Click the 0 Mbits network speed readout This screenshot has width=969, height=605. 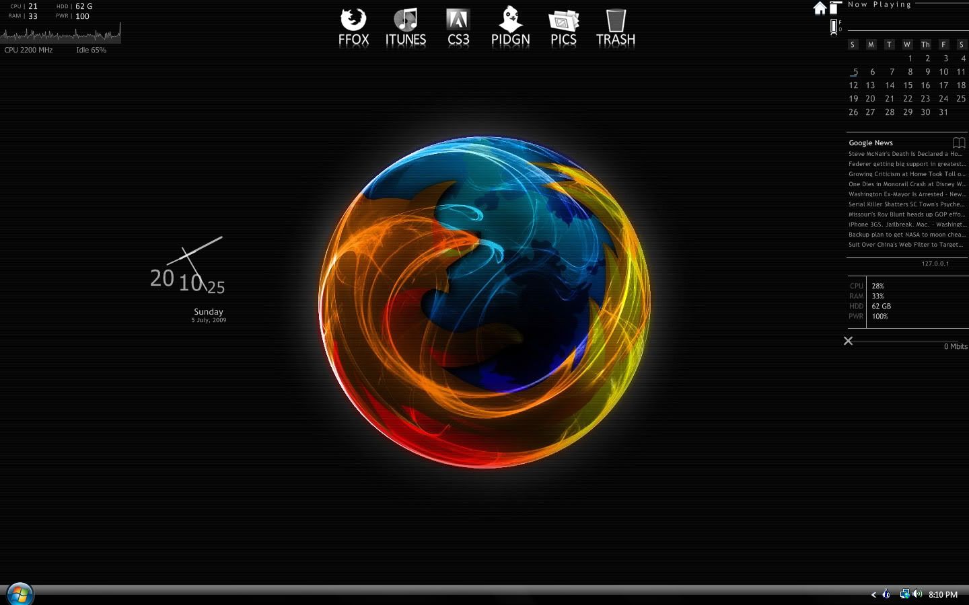click(956, 346)
